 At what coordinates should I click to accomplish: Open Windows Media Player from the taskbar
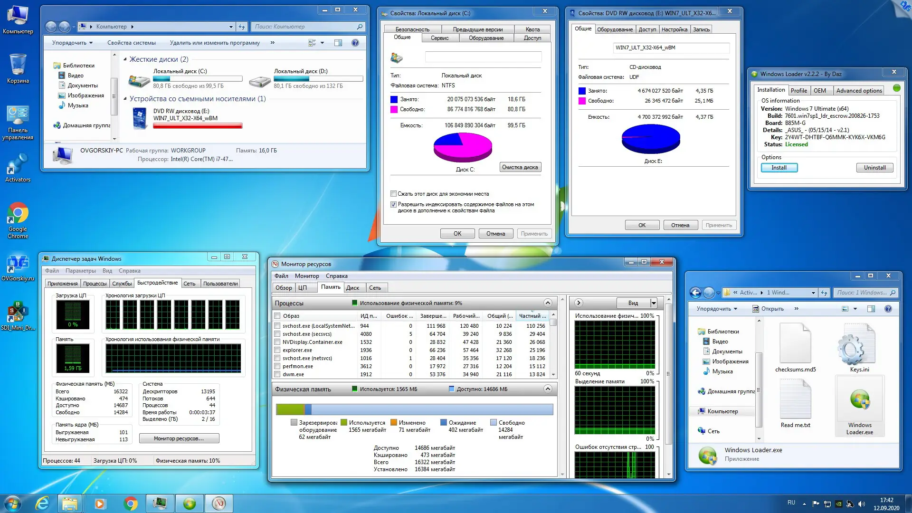pos(100,503)
